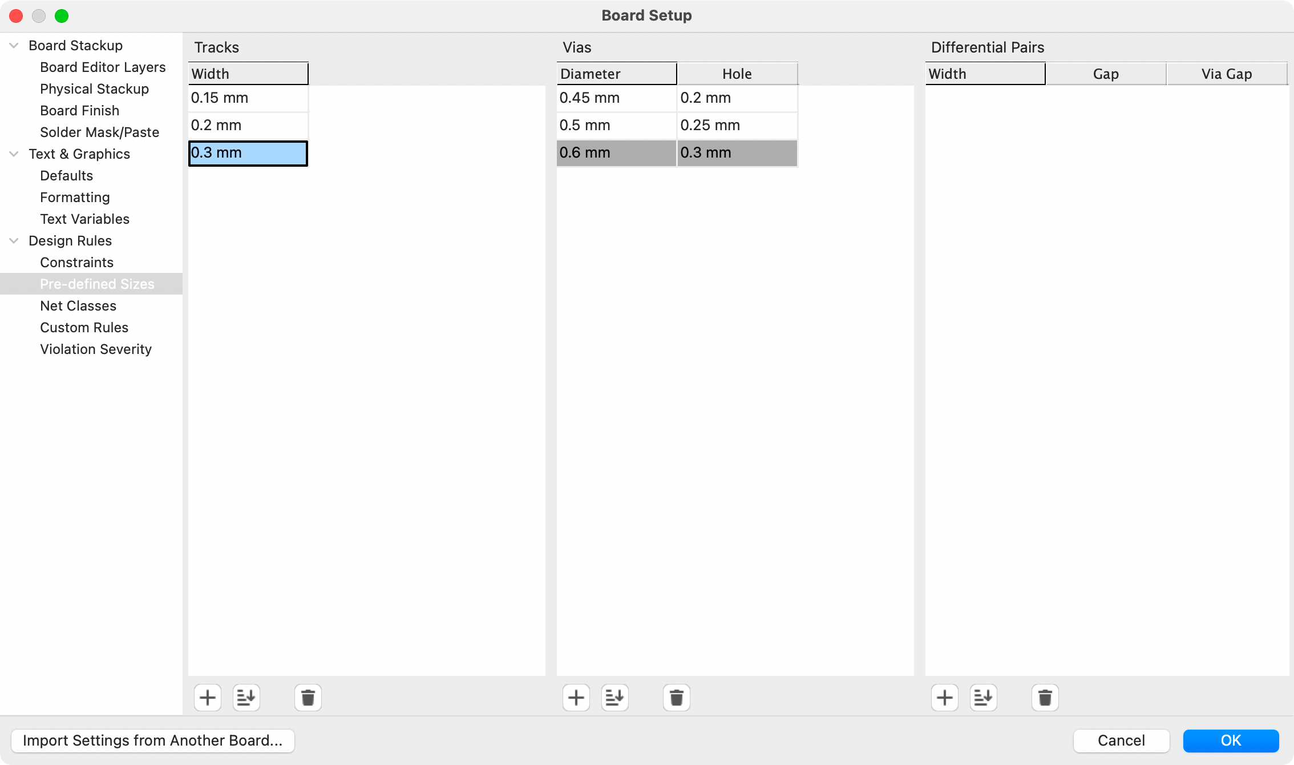Expand the Text & Graphics section
This screenshot has width=1294, height=765.
14,154
